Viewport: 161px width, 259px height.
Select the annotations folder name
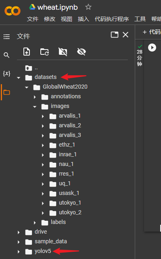click(66, 96)
